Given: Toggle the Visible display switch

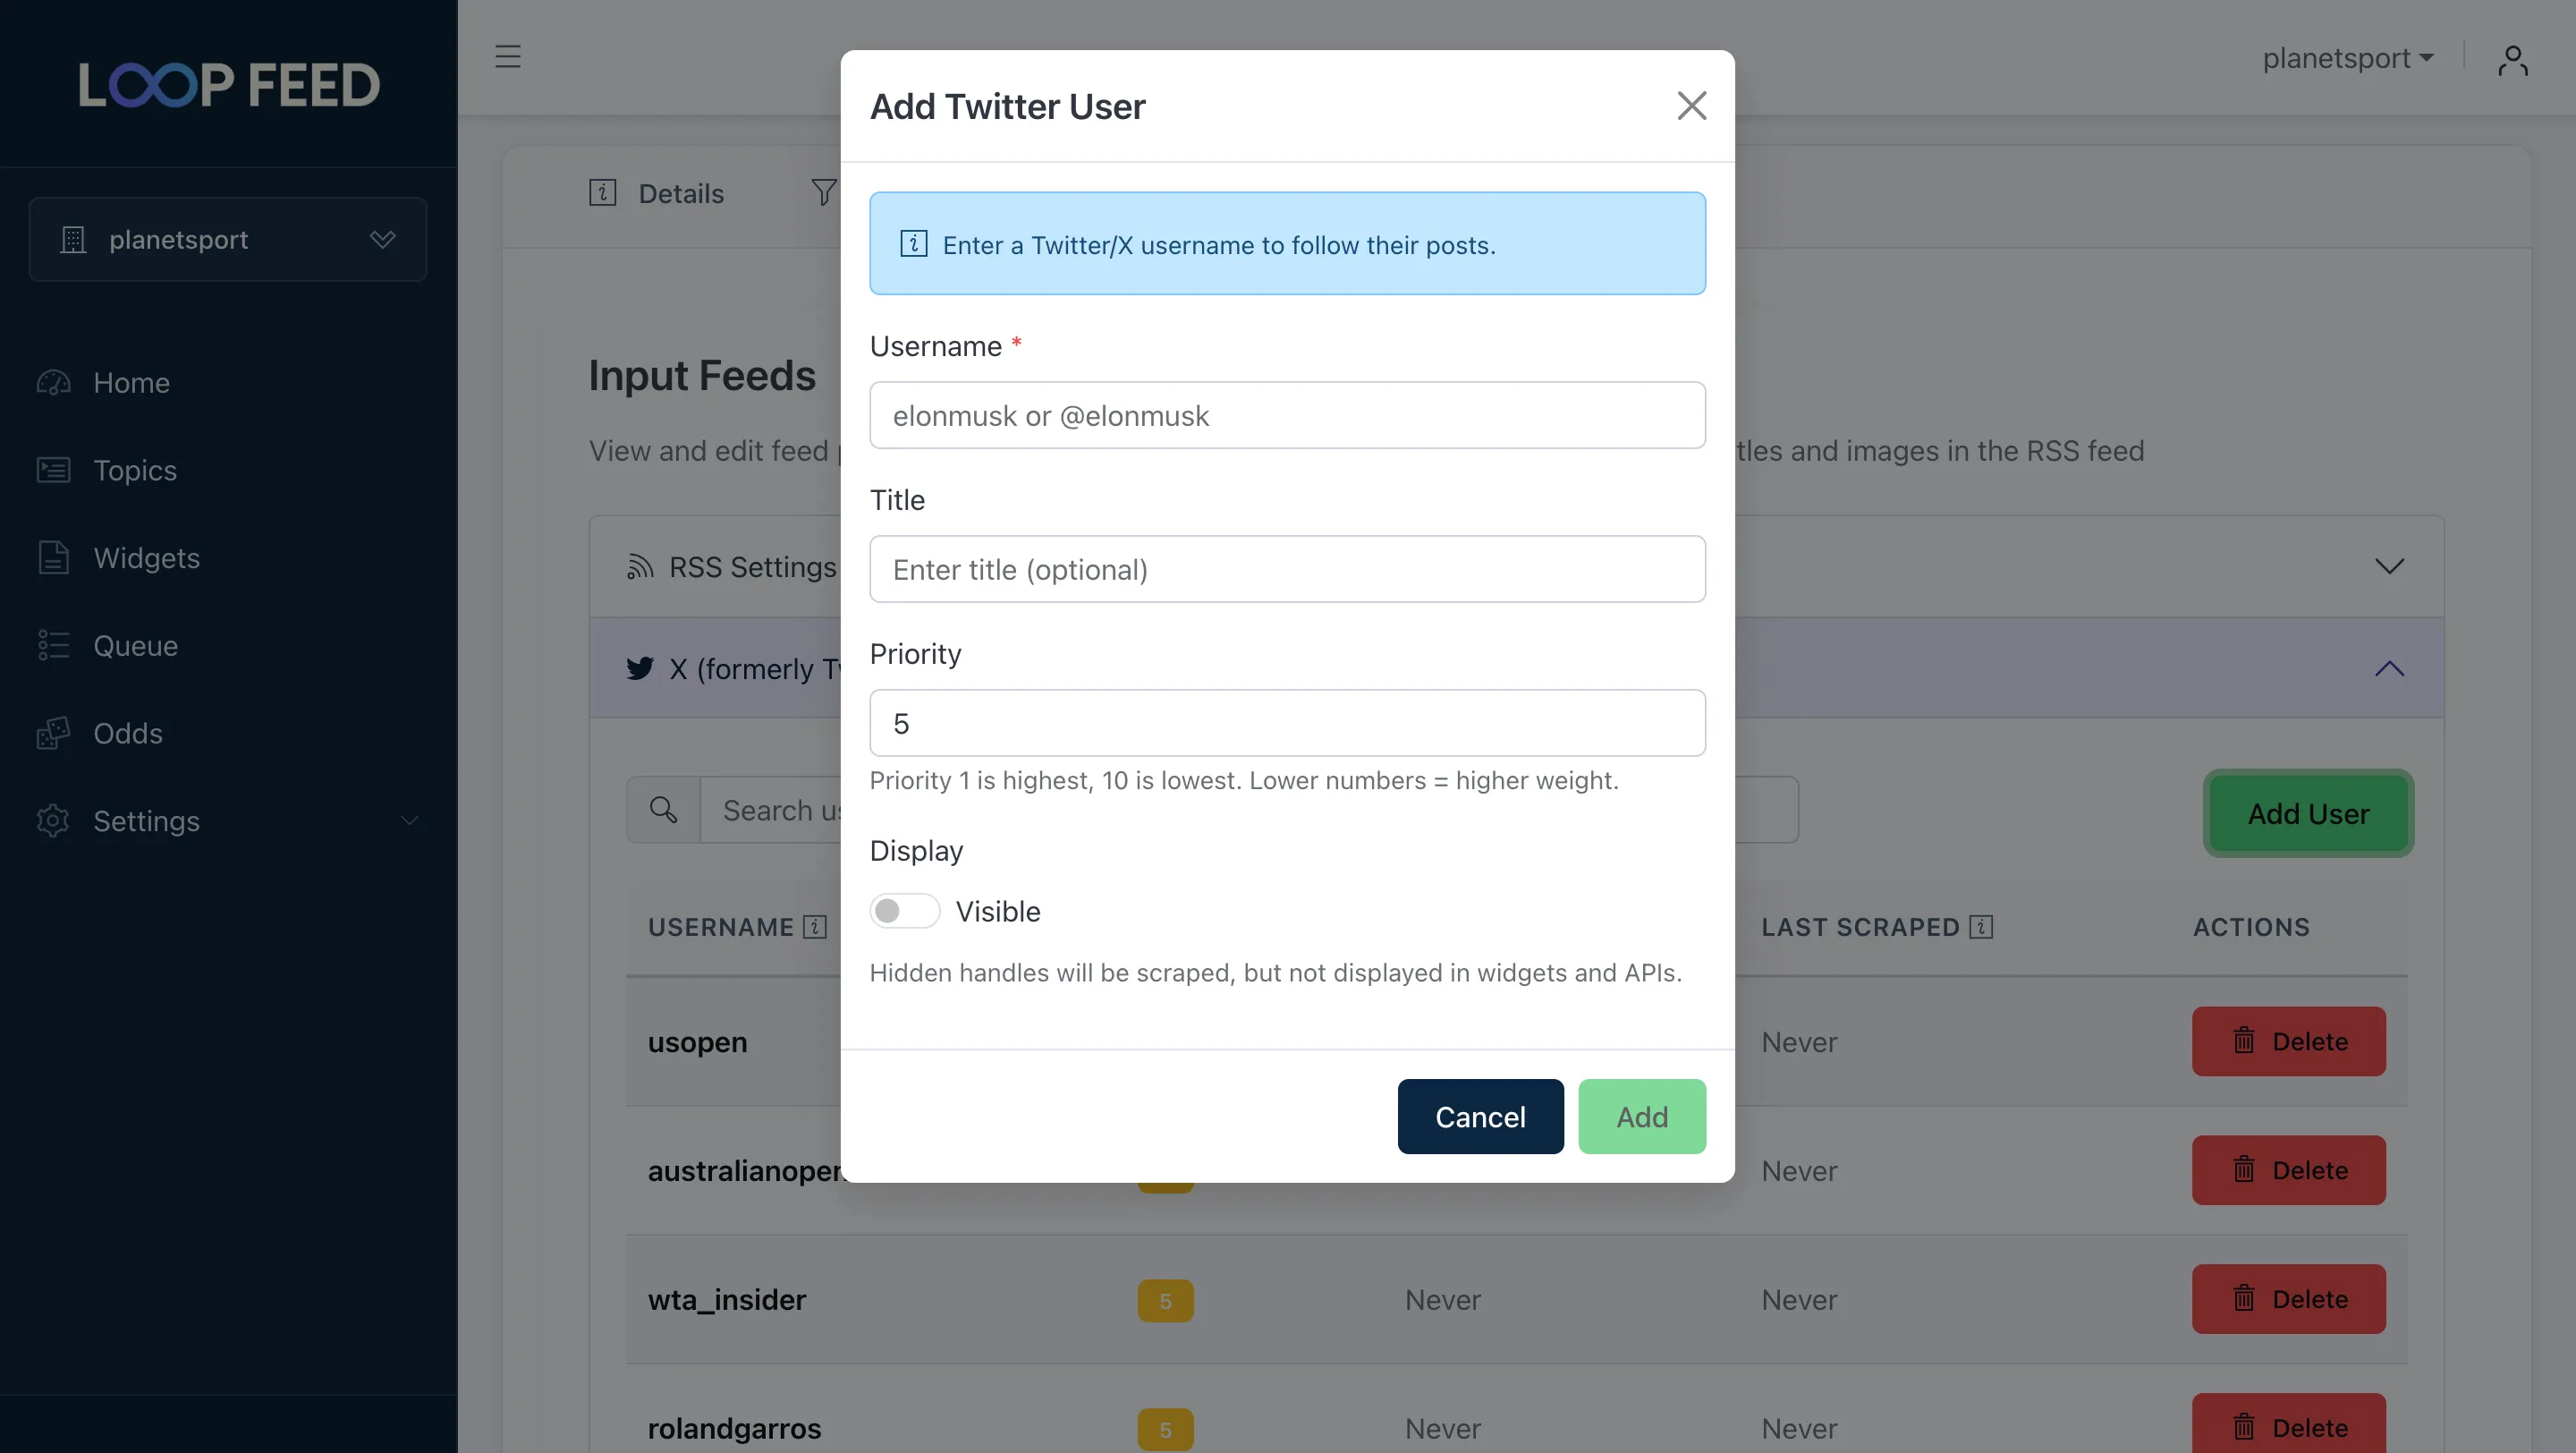Looking at the screenshot, I should pyautogui.click(x=903, y=911).
